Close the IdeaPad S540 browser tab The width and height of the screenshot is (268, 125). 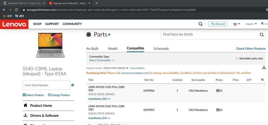point(44,3)
